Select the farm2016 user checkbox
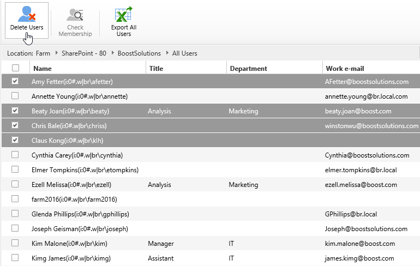Image resolution: width=420 pixels, height=266 pixels. coord(15,199)
